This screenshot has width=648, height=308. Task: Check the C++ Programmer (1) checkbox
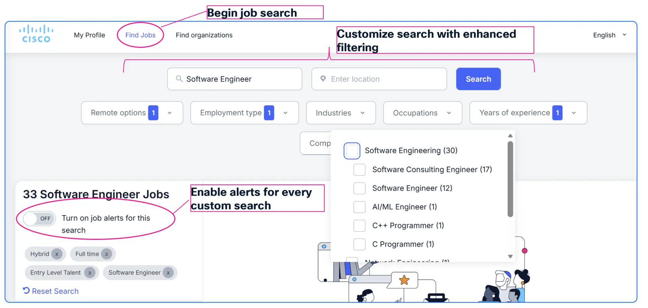tap(359, 226)
